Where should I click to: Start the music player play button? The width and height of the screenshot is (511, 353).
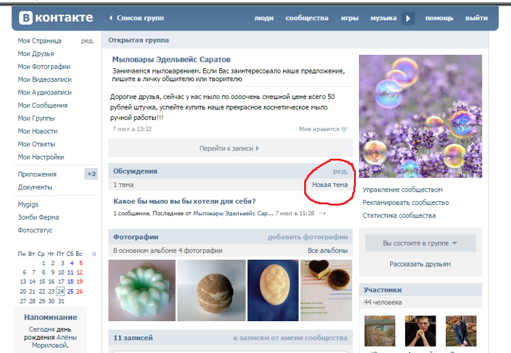[408, 19]
